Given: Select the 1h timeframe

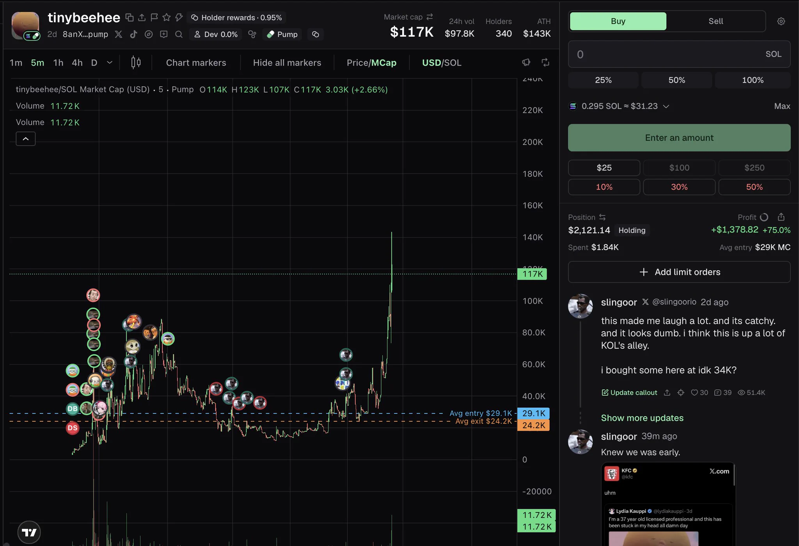Looking at the screenshot, I should point(58,63).
